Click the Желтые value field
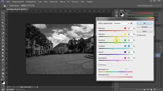Viewport: 163px width, 91px height. (x=130, y=34)
